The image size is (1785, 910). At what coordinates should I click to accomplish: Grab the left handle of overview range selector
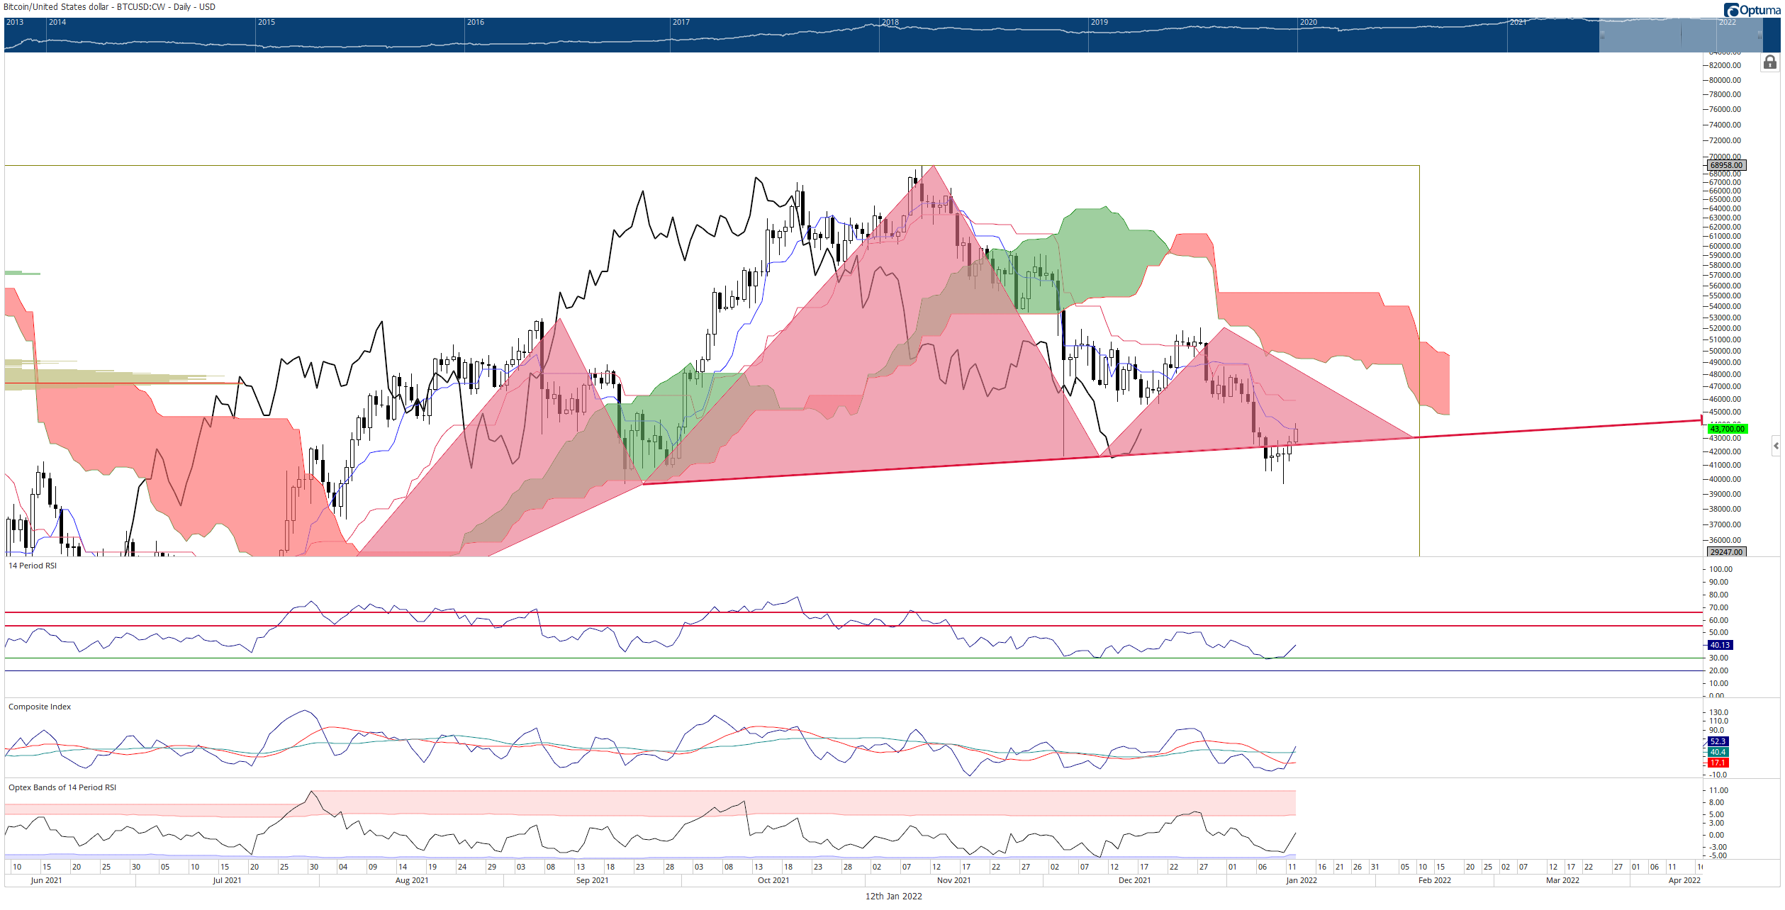(1601, 35)
